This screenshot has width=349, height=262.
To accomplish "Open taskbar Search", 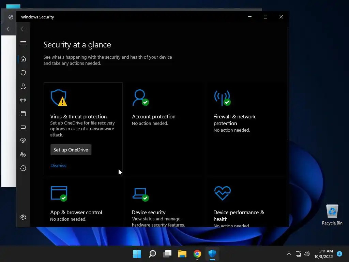I will point(152,254).
